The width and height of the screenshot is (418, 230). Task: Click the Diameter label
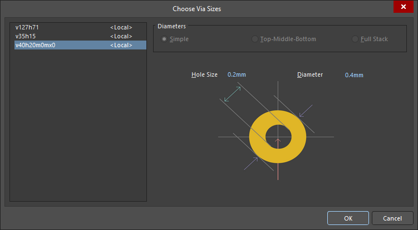(x=310, y=74)
